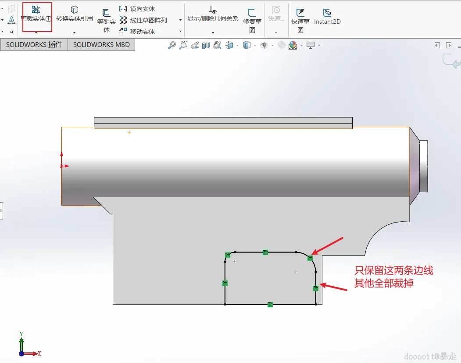Image resolution: width=461 pixels, height=363 pixels.
Task: Click the Section View icon
Action: (206, 45)
